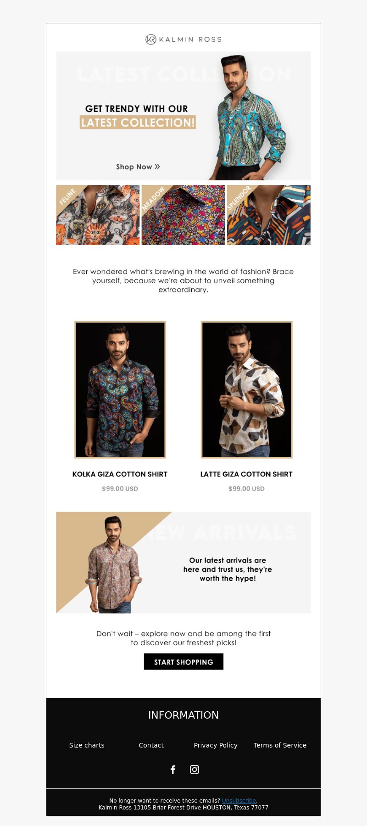Click the Latte Giza Cotton Shirt title

pyautogui.click(x=246, y=474)
